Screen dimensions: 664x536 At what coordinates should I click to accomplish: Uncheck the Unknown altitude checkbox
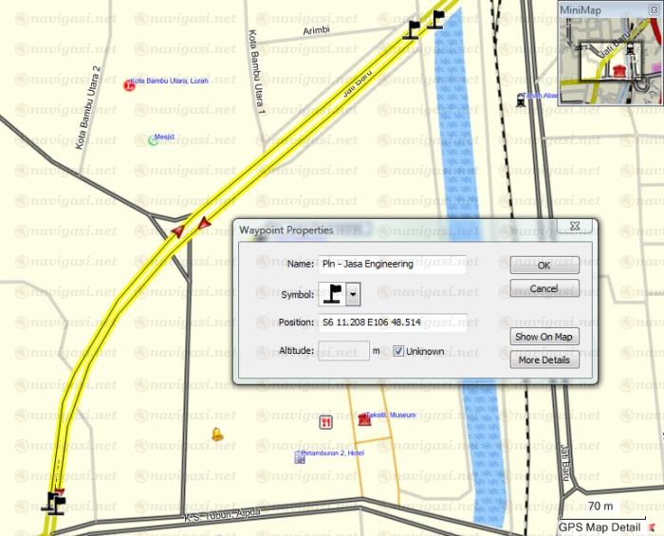(398, 351)
